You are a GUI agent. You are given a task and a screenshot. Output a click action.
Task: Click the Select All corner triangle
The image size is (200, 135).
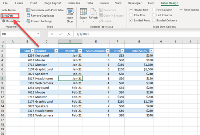pos(3,42)
